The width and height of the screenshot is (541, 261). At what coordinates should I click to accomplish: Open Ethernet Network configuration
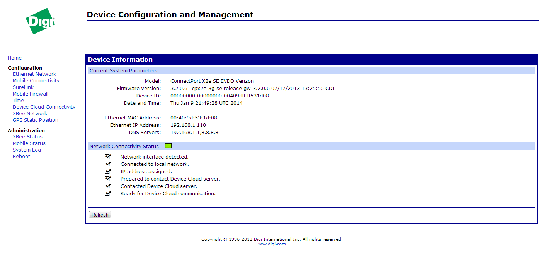click(x=34, y=74)
